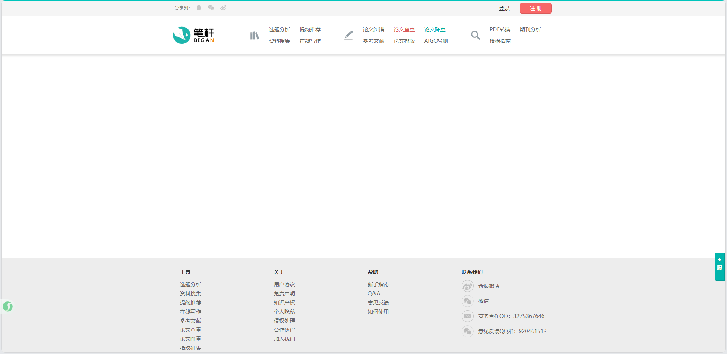The image size is (727, 354).
Task: Select 选题分析 from the top navigation
Action: pyautogui.click(x=279, y=29)
